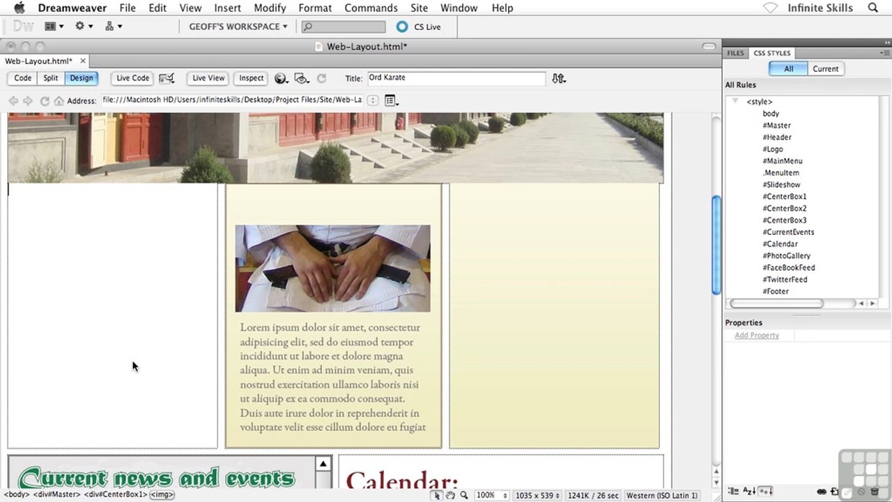
Task: Select <div#CenterBox1> in tag selector
Action: 116,494
